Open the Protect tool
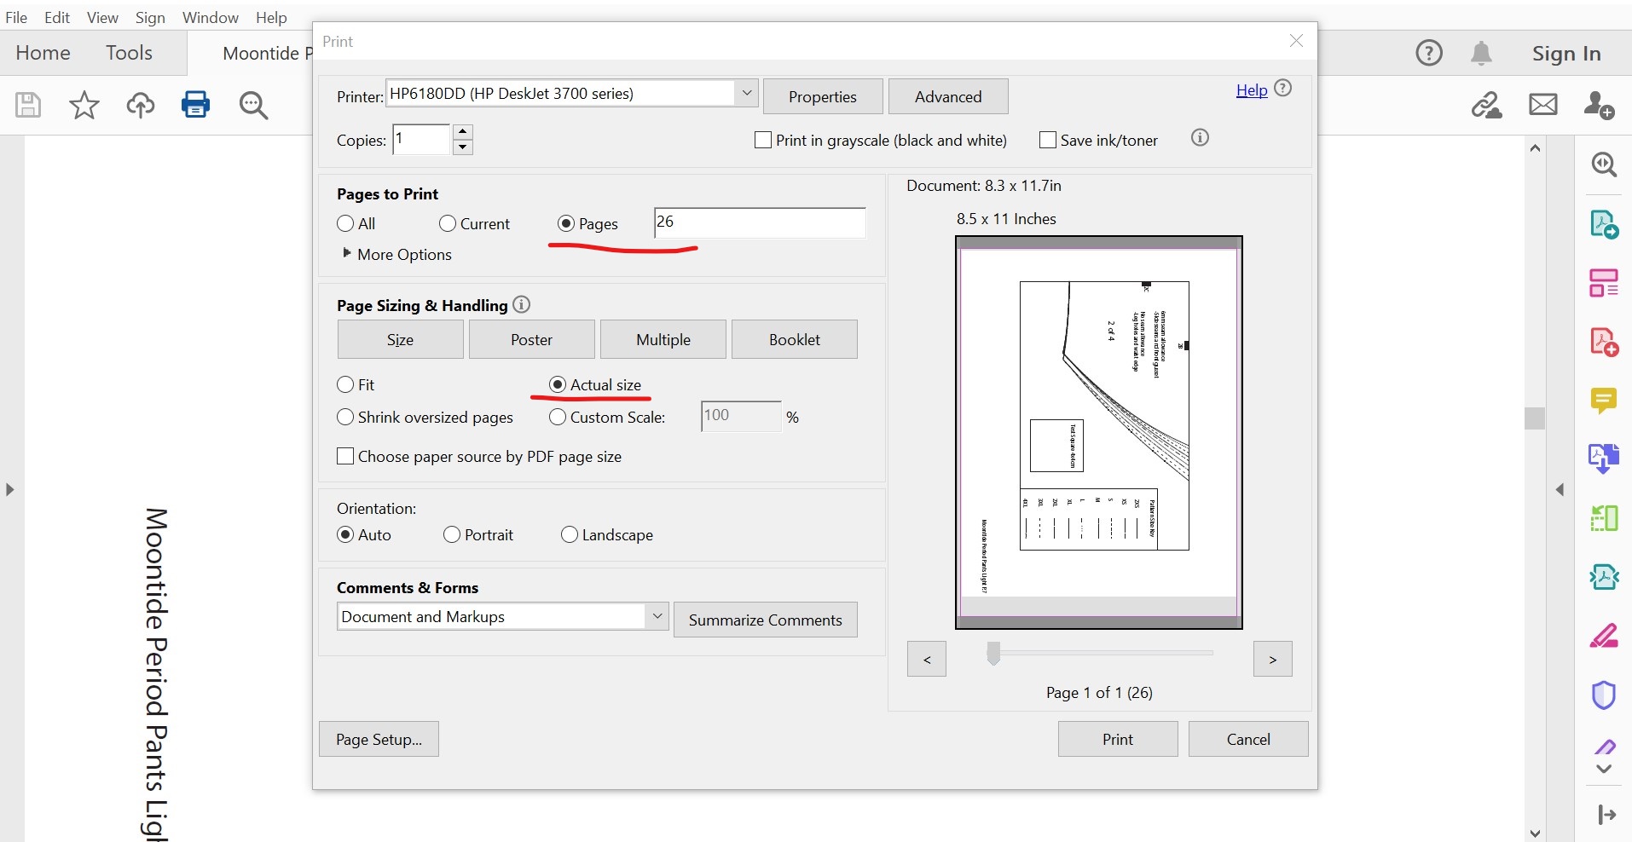The height and width of the screenshot is (842, 1632). coord(1605,695)
